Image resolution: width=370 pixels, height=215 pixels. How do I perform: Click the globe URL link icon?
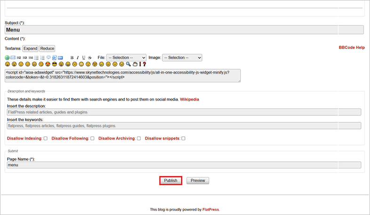pos(7,57)
